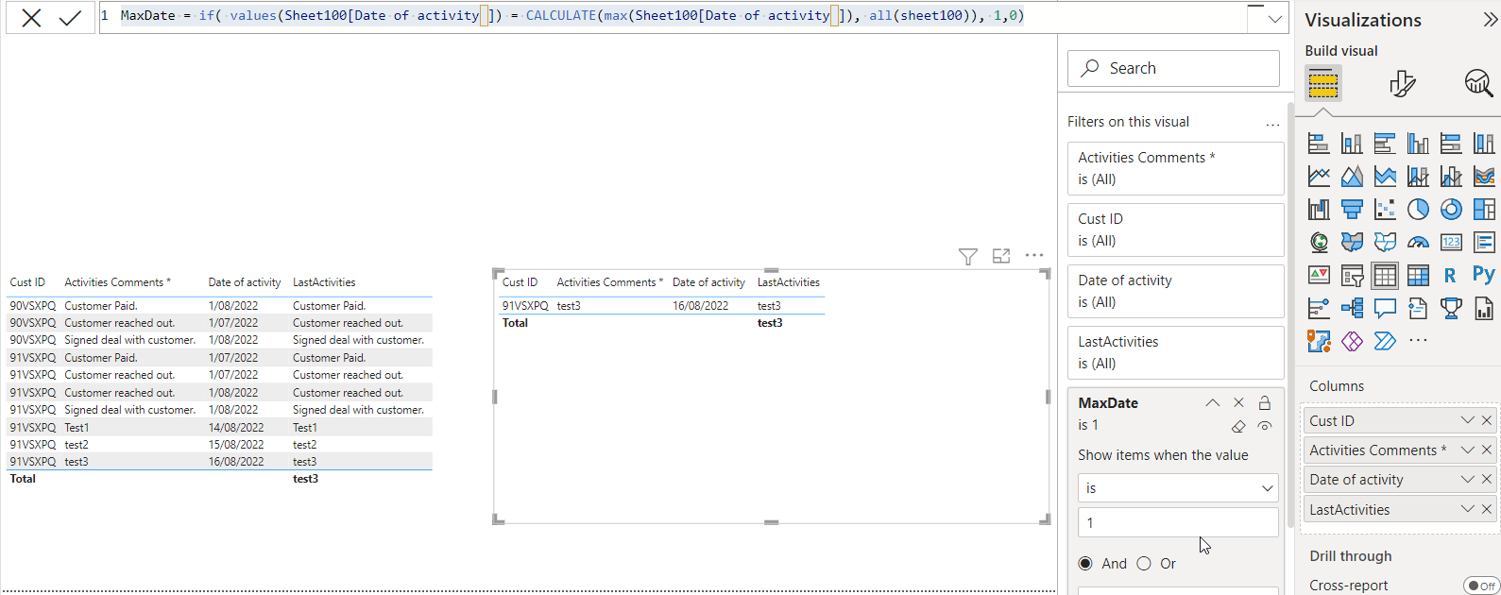Select the Metrics trophy visual

tap(1451, 308)
